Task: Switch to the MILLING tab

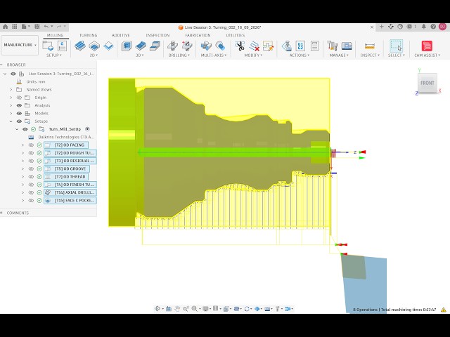Action: point(55,35)
